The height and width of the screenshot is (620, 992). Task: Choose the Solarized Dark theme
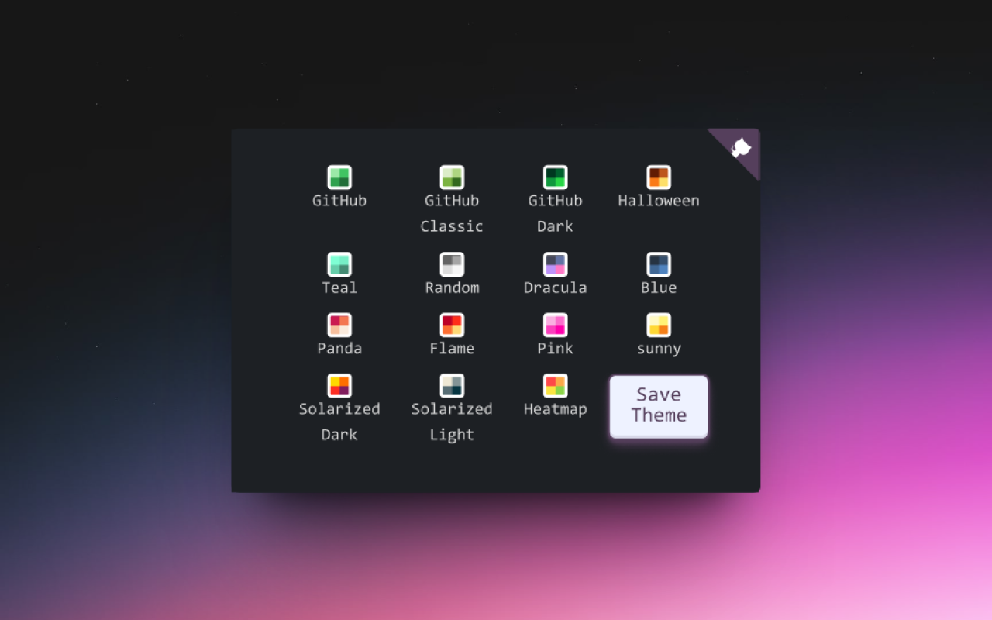click(339, 384)
